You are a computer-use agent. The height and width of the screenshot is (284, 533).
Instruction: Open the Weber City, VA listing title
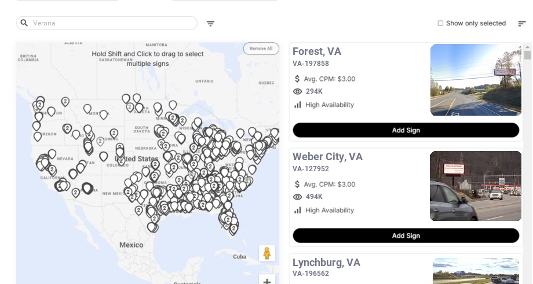[x=327, y=157]
